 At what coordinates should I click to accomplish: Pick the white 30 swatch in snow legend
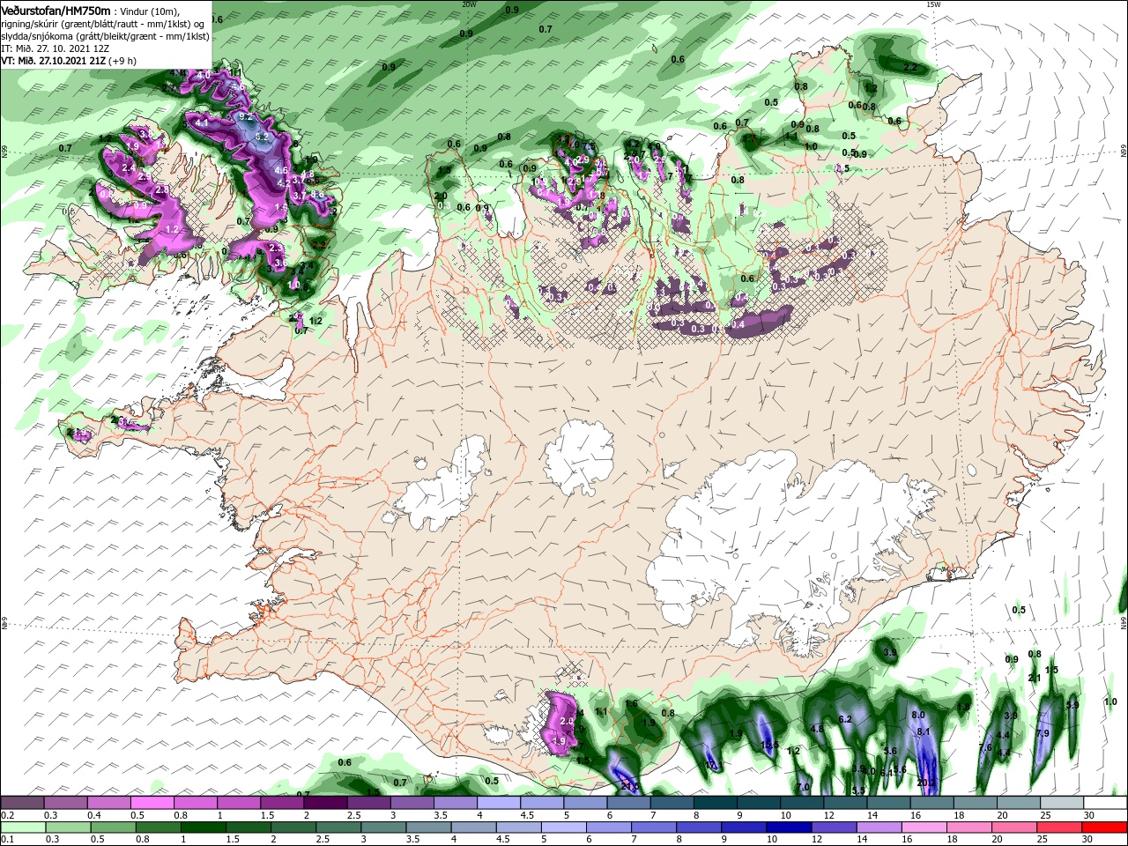click(1105, 803)
